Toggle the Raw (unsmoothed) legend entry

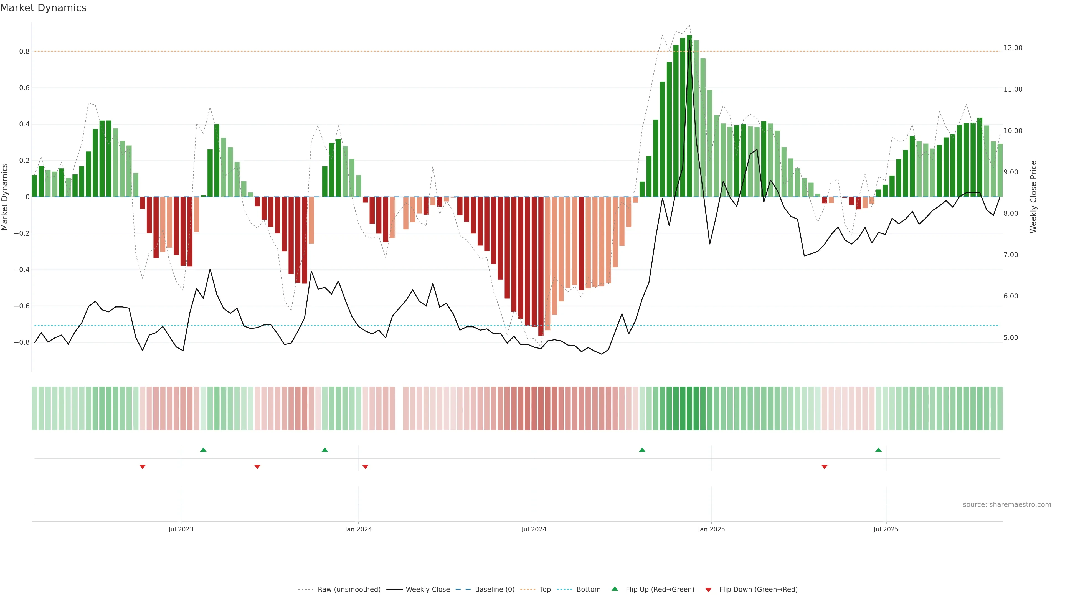349,590
